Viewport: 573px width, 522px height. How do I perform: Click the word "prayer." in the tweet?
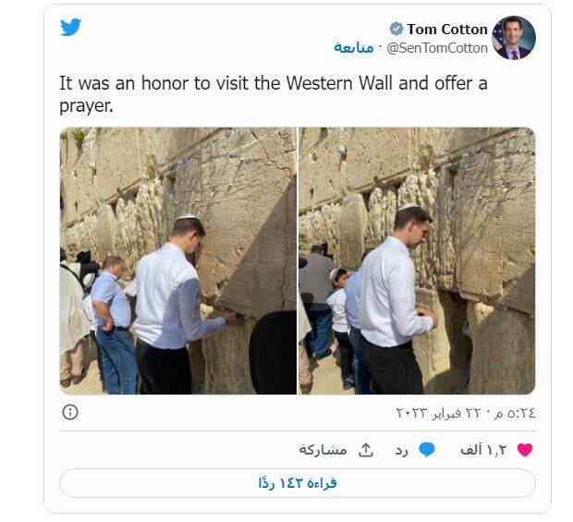tap(88, 106)
